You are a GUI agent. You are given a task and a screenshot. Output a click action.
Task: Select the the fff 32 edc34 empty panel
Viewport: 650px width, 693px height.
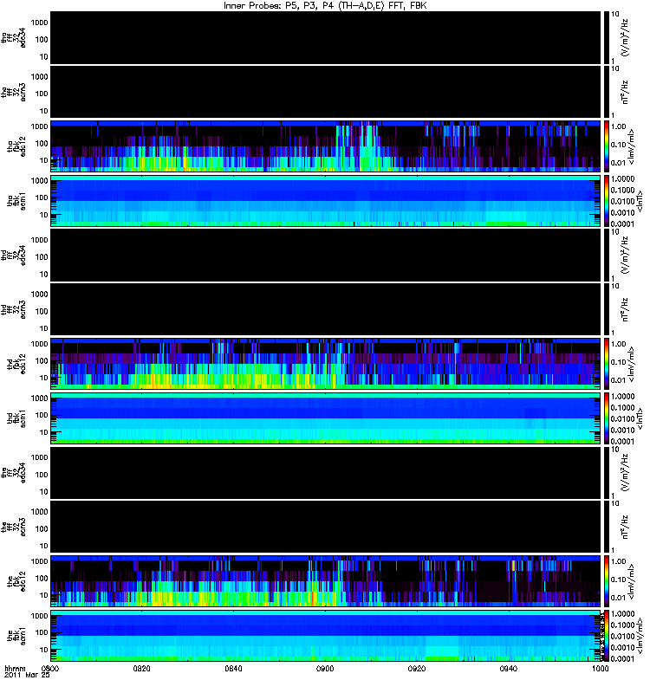click(x=326, y=473)
